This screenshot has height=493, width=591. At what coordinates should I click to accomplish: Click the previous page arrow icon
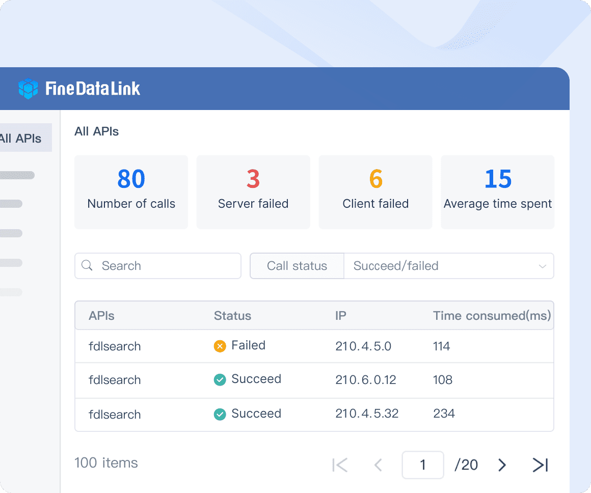coord(378,464)
